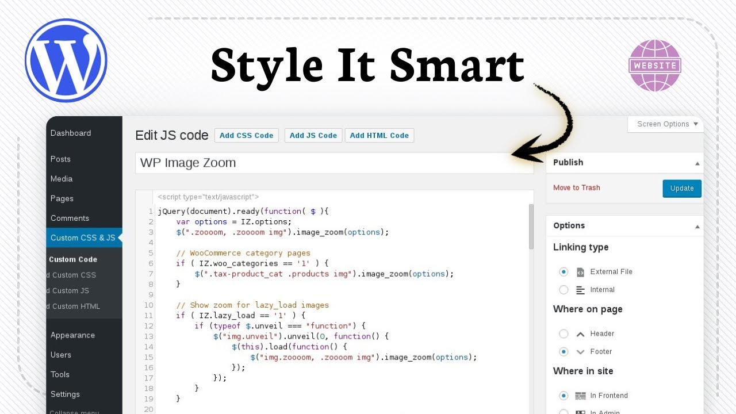
Task: Click Add CSS Code button
Action: 246,136
